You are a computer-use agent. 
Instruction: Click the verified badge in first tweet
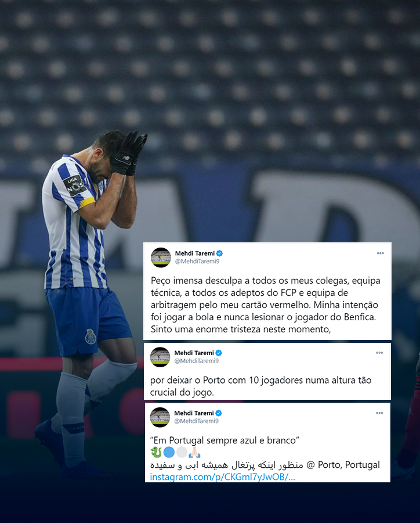[219, 253]
